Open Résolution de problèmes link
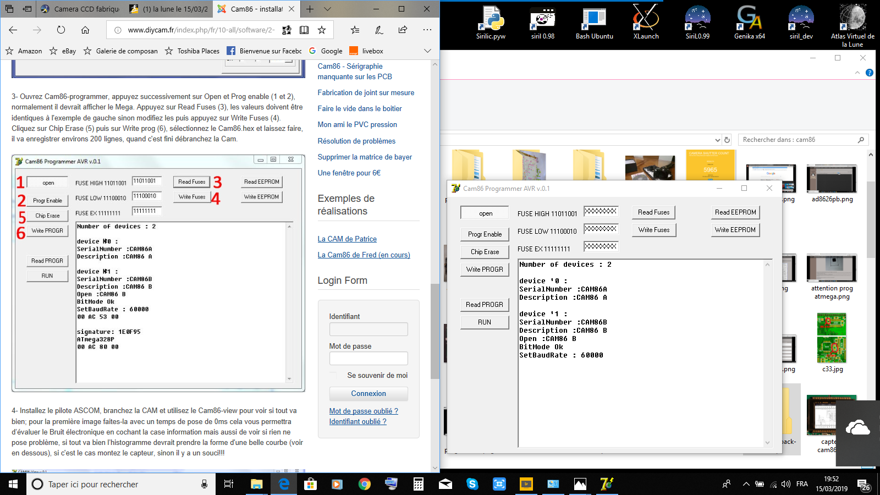880x495 pixels. pos(356,141)
